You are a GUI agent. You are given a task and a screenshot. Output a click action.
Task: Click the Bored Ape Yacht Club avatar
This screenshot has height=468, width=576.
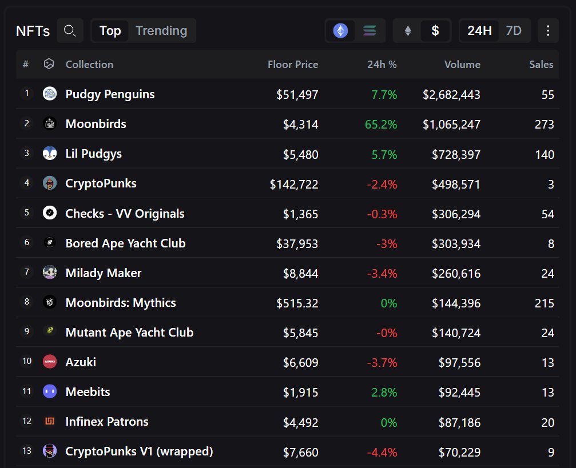(x=50, y=242)
